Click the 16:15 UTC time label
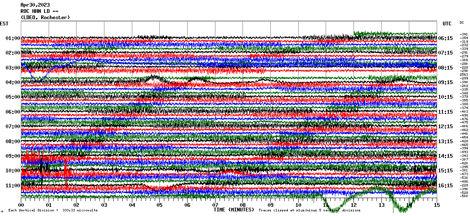 click(x=445, y=186)
